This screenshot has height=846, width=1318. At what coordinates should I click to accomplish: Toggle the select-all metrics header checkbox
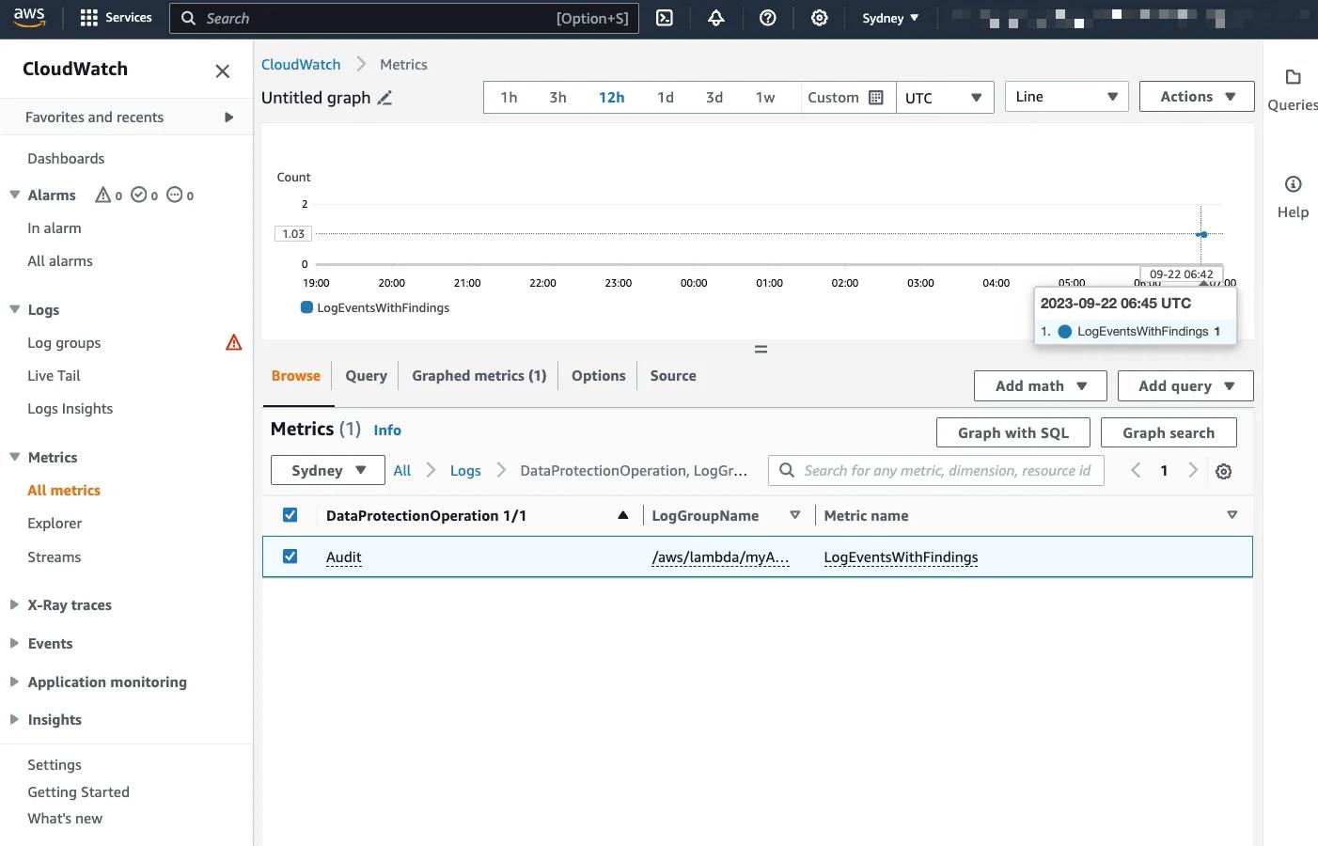click(x=290, y=515)
